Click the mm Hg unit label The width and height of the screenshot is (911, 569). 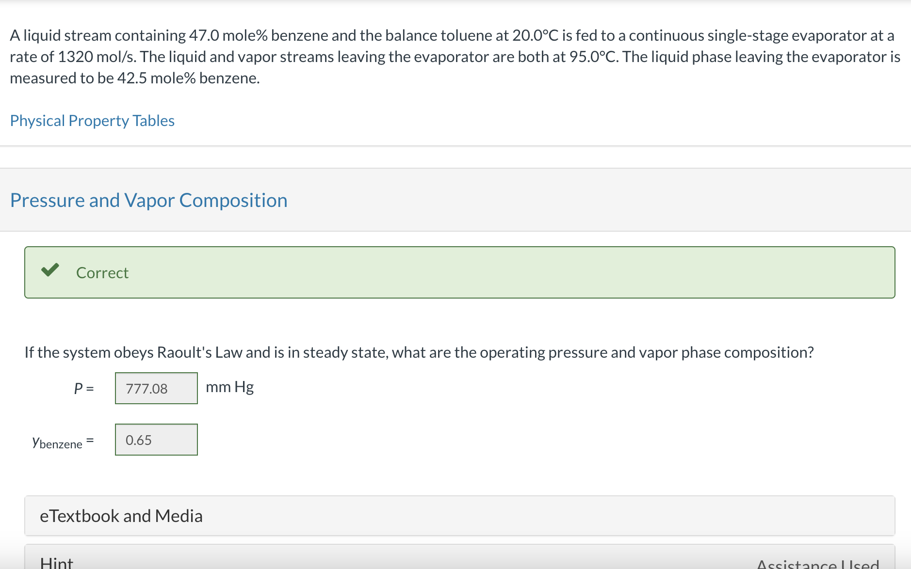[229, 387]
